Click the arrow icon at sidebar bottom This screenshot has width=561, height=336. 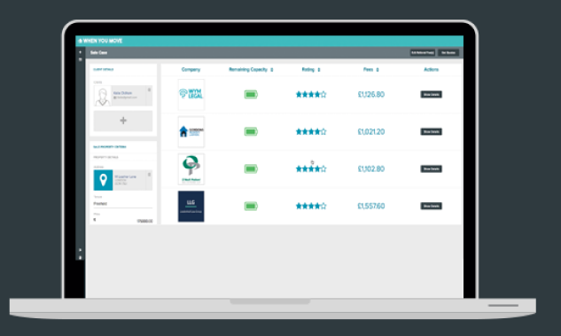80,250
